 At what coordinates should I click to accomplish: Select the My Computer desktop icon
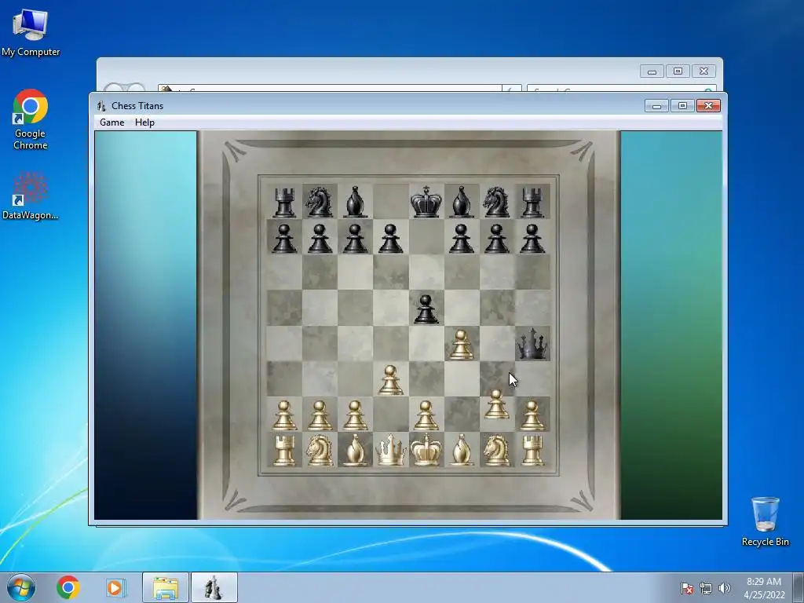click(31, 31)
